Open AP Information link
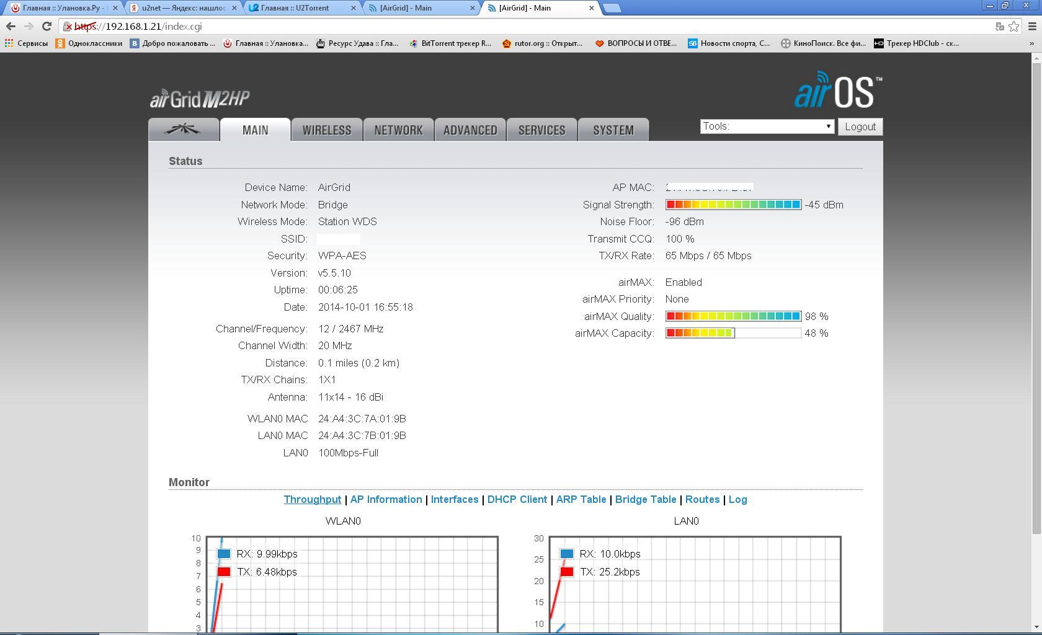The image size is (1042, 635). pyautogui.click(x=386, y=499)
